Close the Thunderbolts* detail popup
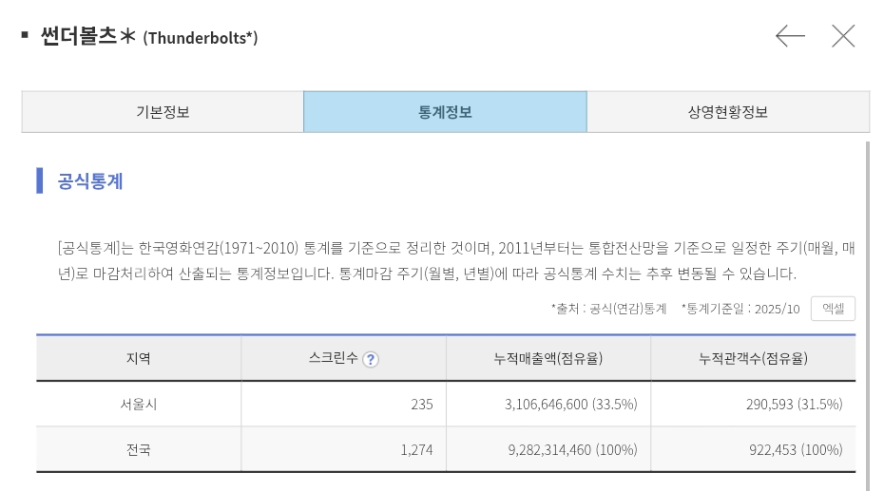 tap(843, 37)
